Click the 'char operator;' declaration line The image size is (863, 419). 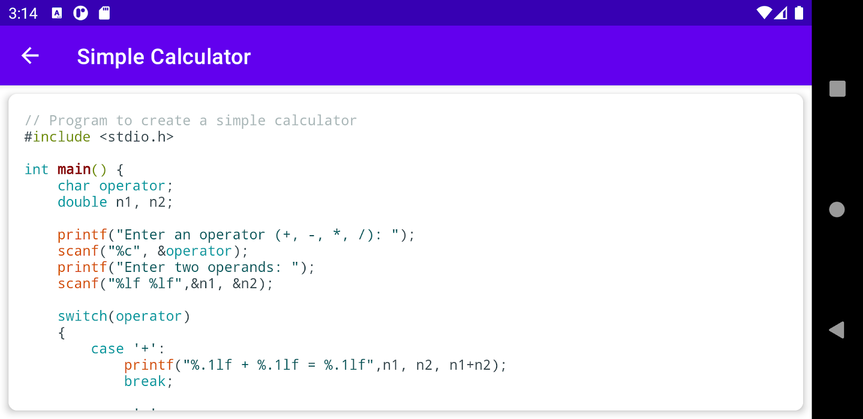pyautogui.click(x=115, y=186)
